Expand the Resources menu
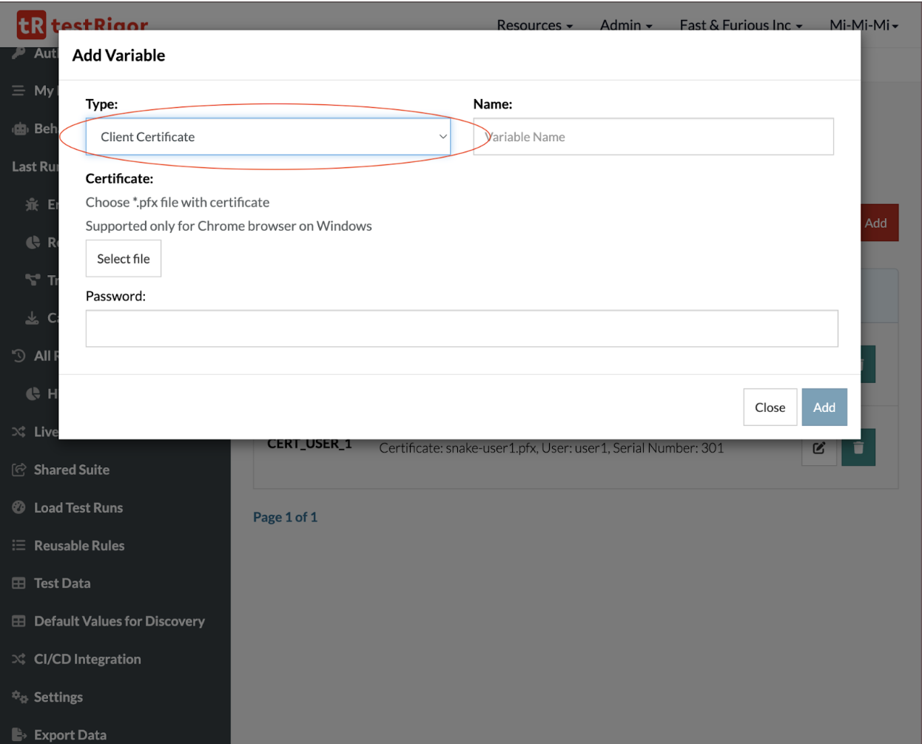 click(x=534, y=25)
